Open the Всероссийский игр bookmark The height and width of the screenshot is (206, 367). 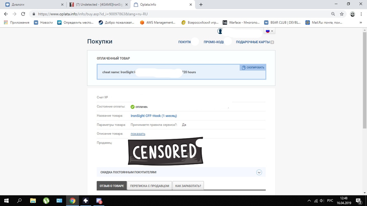[200, 23]
